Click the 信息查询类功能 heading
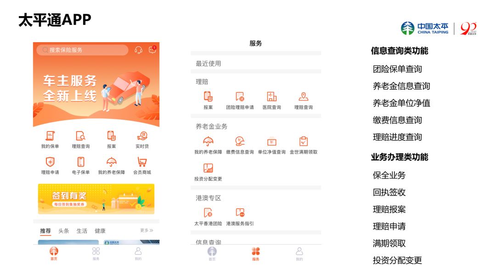496x279 pixels. click(x=400, y=51)
